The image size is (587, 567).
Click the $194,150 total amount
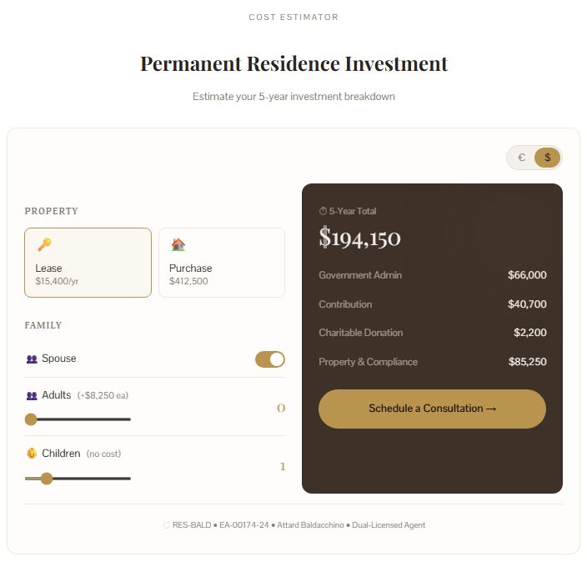click(359, 238)
